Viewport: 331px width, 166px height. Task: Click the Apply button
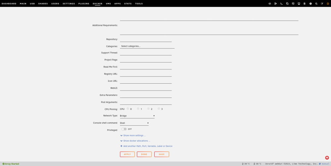point(127,154)
